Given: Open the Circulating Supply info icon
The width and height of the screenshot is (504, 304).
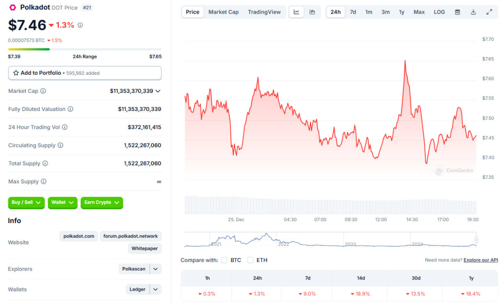Looking at the screenshot, I should point(60,145).
